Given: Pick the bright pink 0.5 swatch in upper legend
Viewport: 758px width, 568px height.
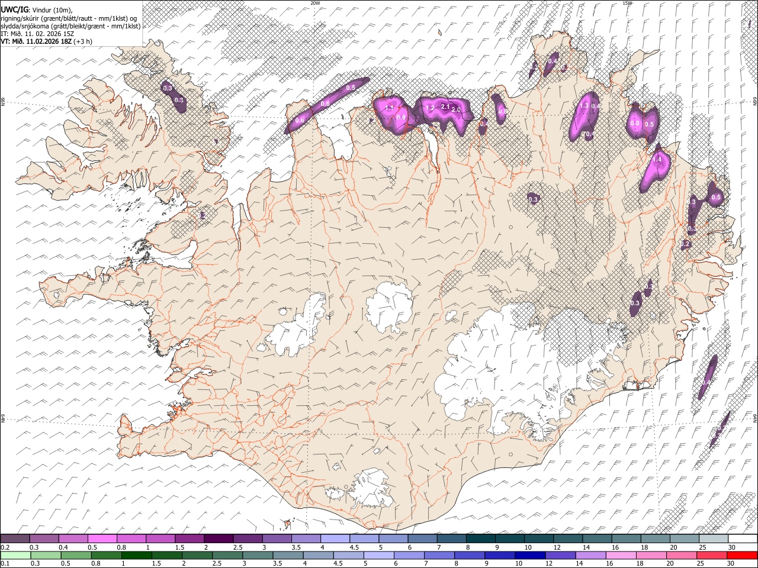Looking at the screenshot, I should click(x=102, y=538).
